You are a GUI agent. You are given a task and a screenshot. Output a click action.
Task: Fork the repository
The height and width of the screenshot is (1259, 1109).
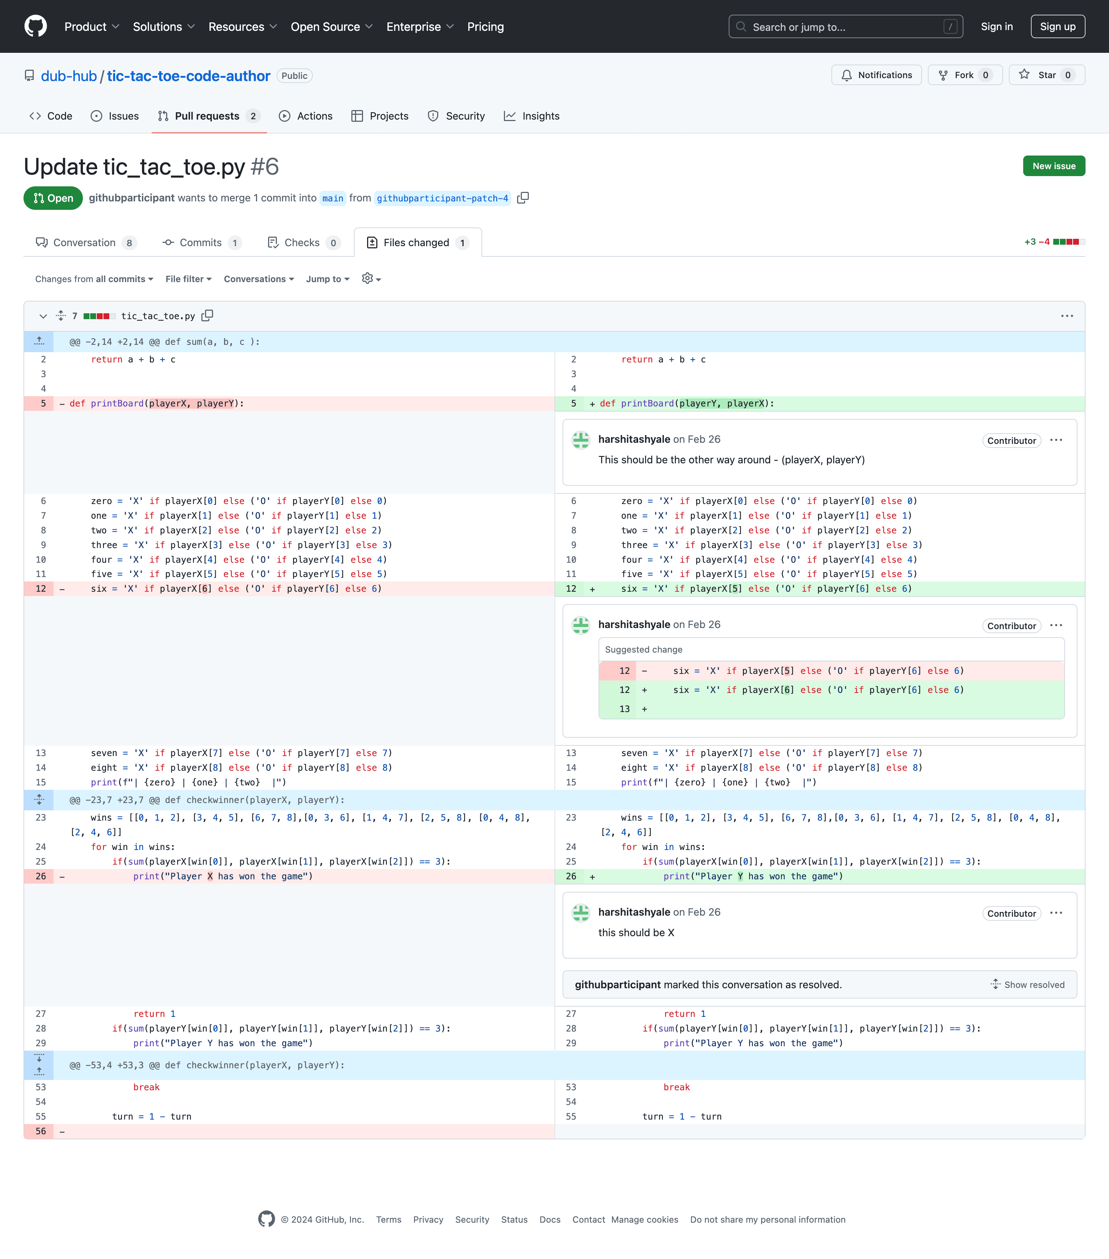click(x=965, y=75)
